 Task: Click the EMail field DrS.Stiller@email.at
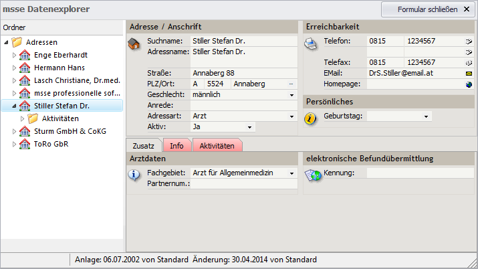pos(416,73)
